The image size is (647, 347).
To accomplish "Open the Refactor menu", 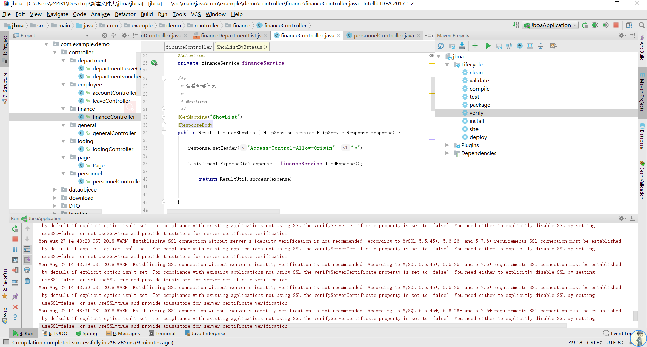I will click(125, 14).
